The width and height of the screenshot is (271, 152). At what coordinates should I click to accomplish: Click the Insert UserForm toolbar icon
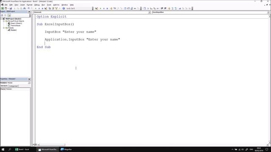pos(6,8)
